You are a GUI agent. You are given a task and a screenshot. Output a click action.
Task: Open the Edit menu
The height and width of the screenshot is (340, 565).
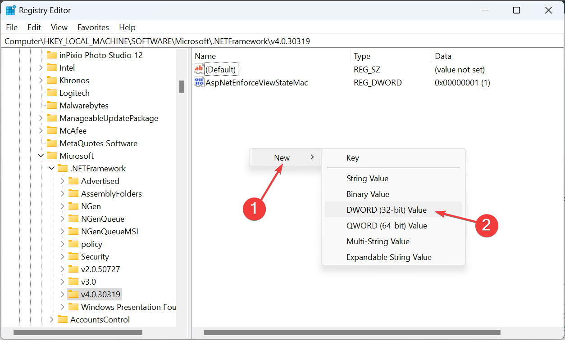34,27
